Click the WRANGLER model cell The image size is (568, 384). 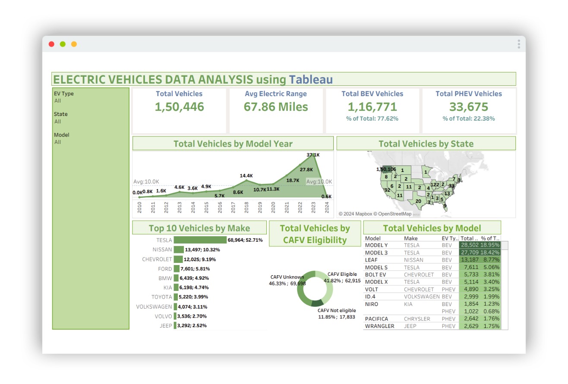[x=380, y=326]
